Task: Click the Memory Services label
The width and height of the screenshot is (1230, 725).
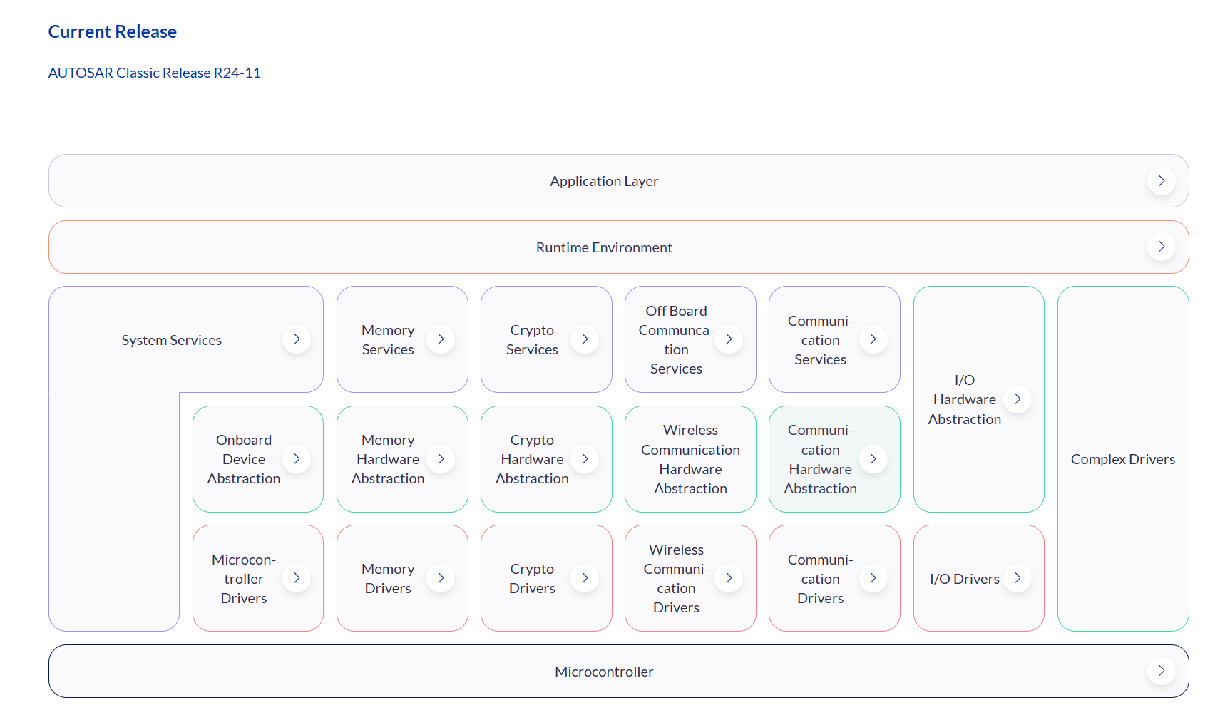Action: coord(388,340)
